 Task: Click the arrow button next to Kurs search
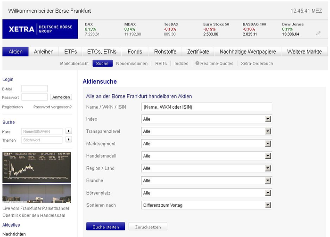(x=69, y=131)
